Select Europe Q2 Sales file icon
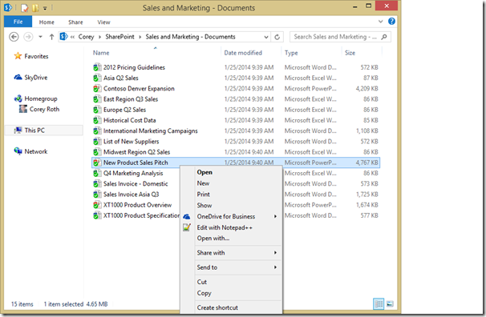 97,110
